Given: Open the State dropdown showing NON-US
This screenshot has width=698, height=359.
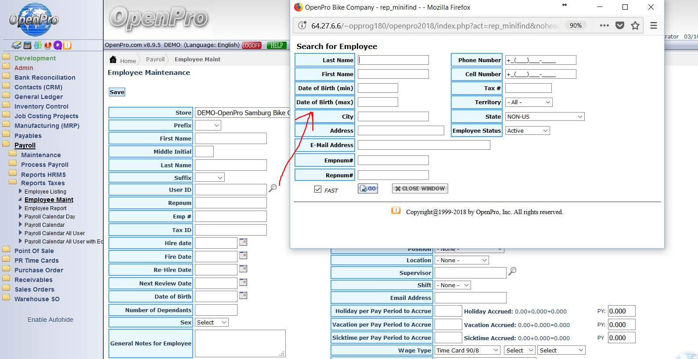Looking at the screenshot, I should pos(544,116).
